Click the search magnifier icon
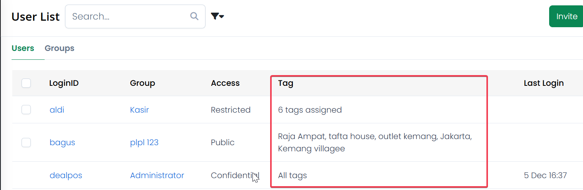This screenshot has height=190, width=583. (194, 16)
